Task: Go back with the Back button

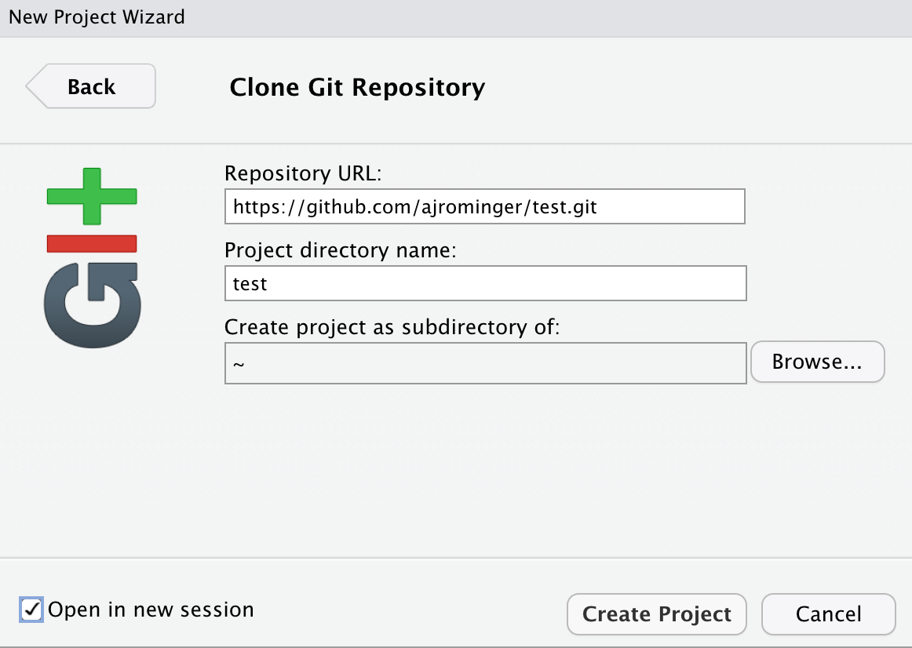Action: click(91, 86)
